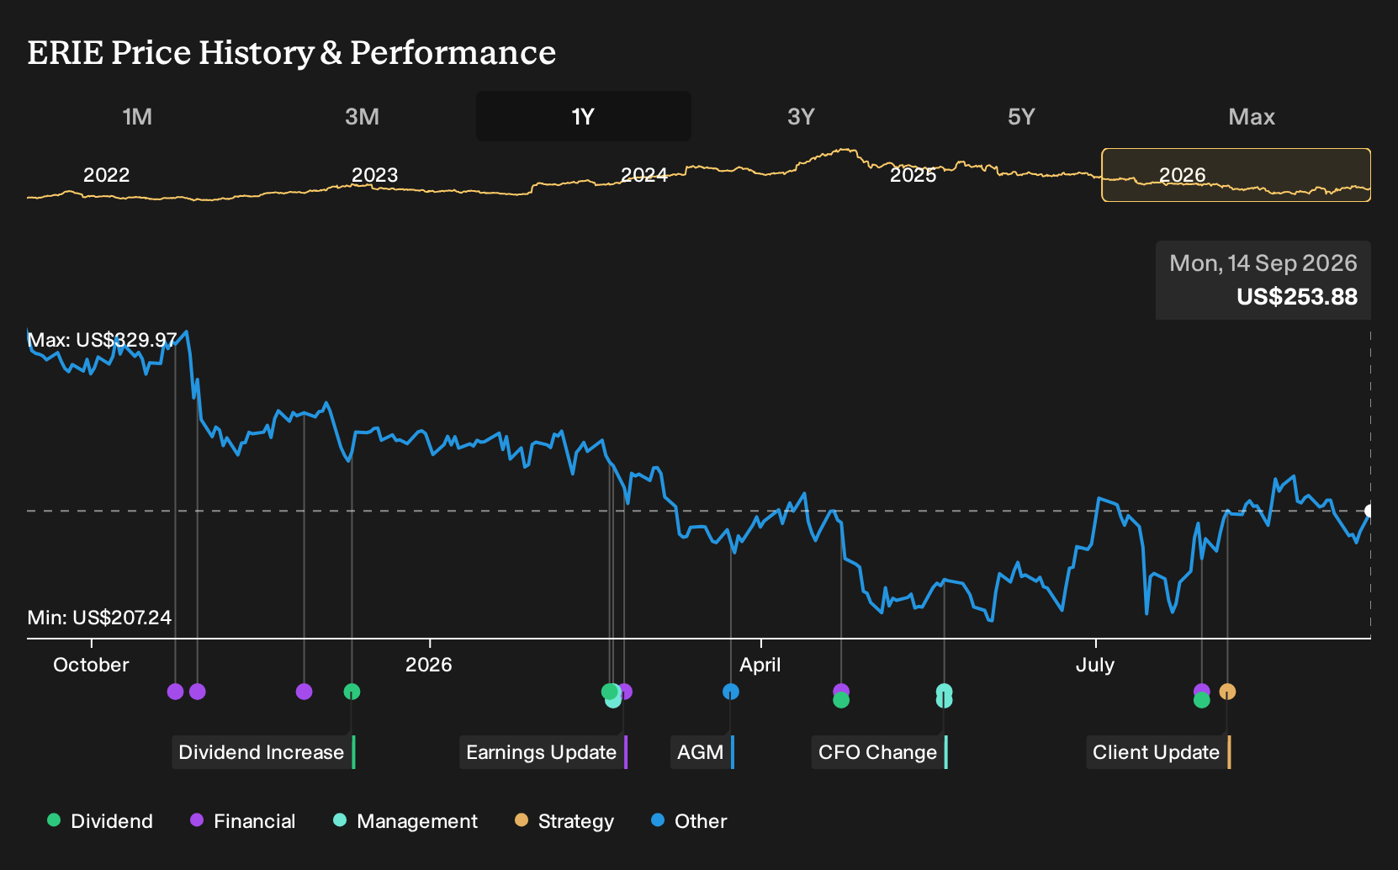The height and width of the screenshot is (870, 1398).
Task: Click the green Dividend marker beside Client Update
Action: coord(1202,700)
